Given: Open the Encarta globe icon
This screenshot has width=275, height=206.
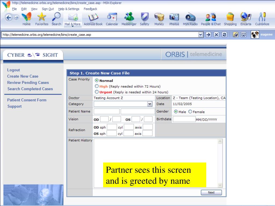Looking at the screenshot, I should pos(245,18).
